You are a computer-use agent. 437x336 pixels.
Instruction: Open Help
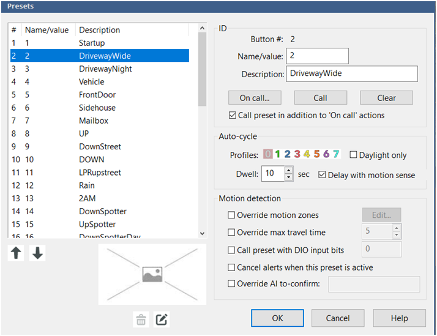pos(400,318)
